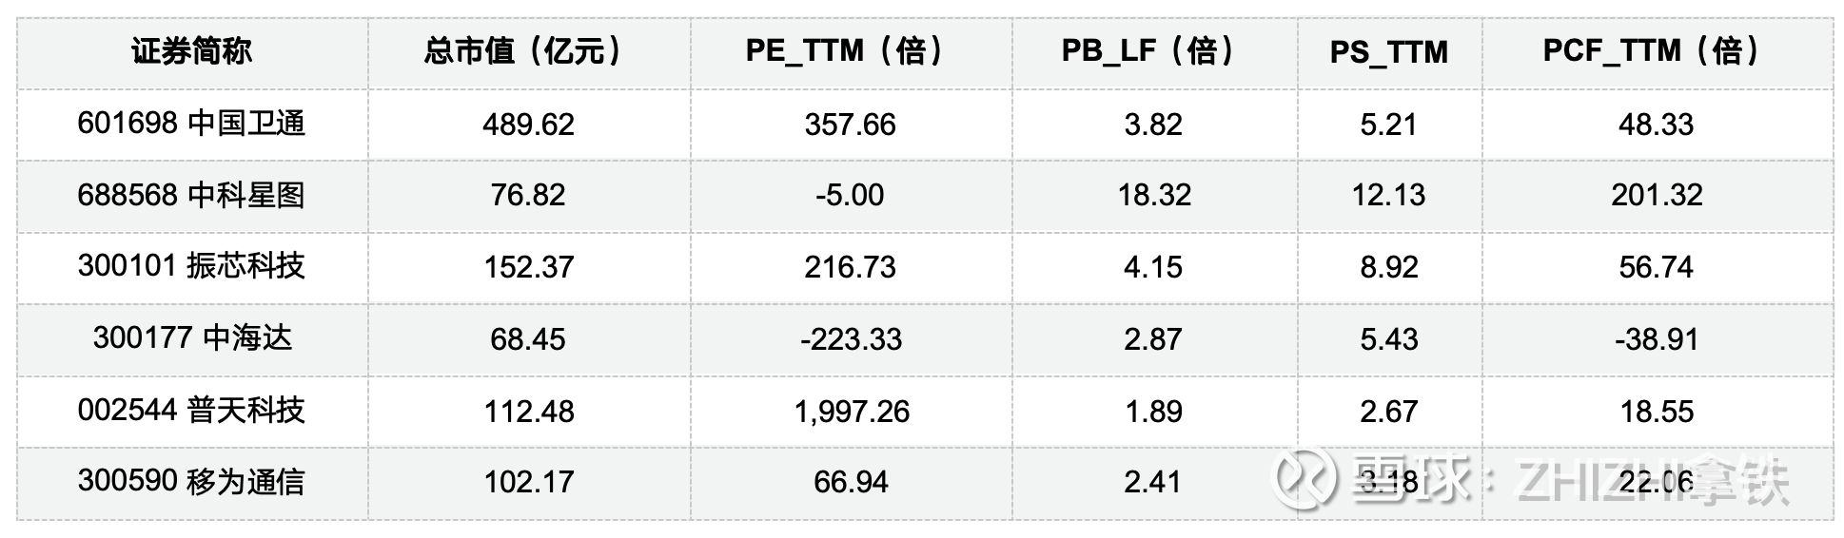The height and width of the screenshot is (538, 1844).
Task: Click the PS_TTM column header
Action: pos(1388,52)
